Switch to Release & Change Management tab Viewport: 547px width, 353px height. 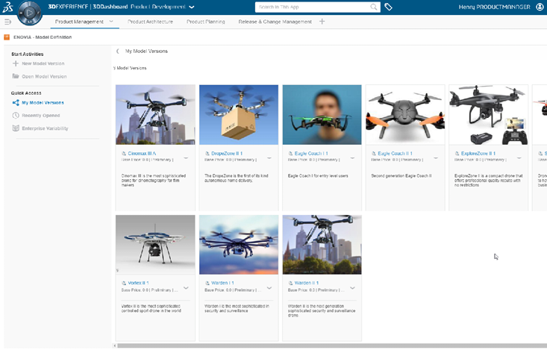(x=275, y=22)
